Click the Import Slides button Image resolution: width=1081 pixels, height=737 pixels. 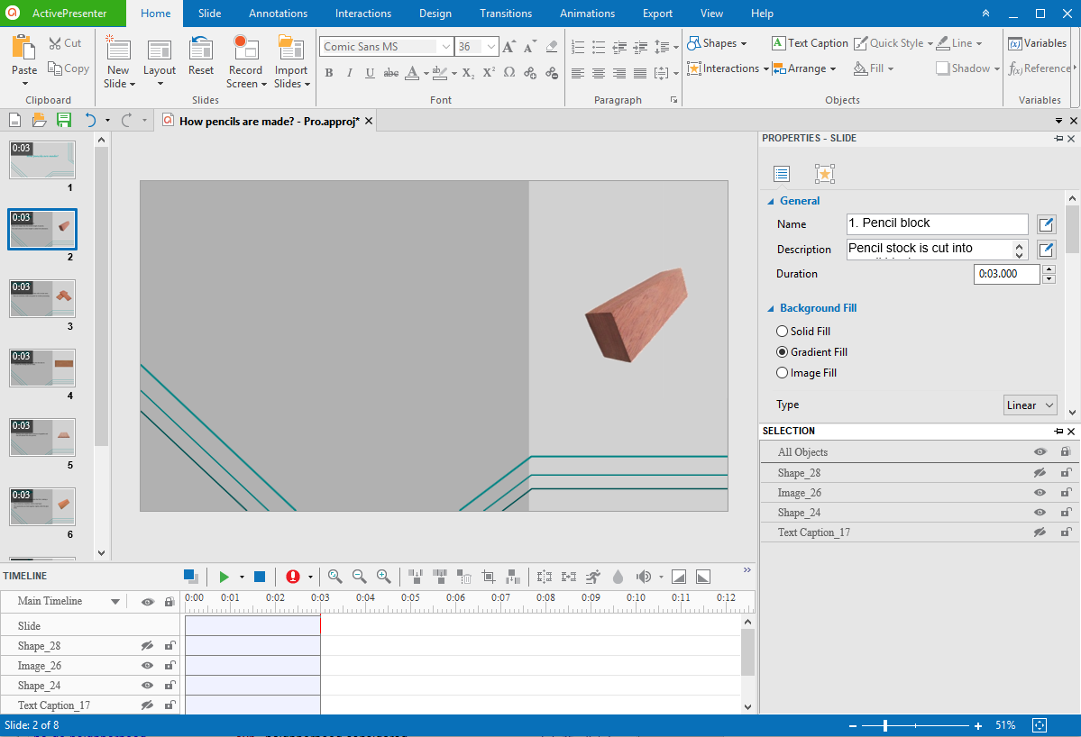point(291,62)
